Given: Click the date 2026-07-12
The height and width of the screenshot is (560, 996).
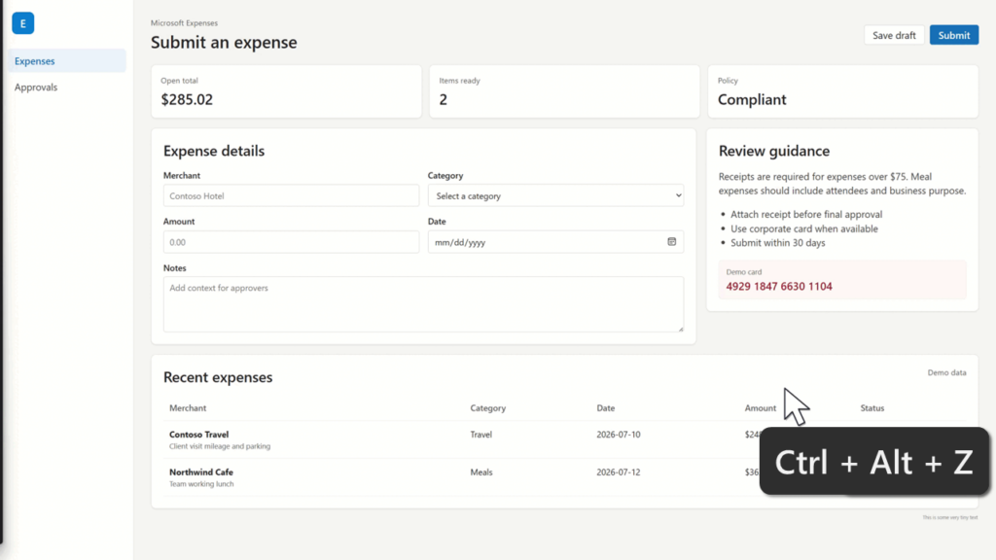Looking at the screenshot, I should pyautogui.click(x=618, y=472).
